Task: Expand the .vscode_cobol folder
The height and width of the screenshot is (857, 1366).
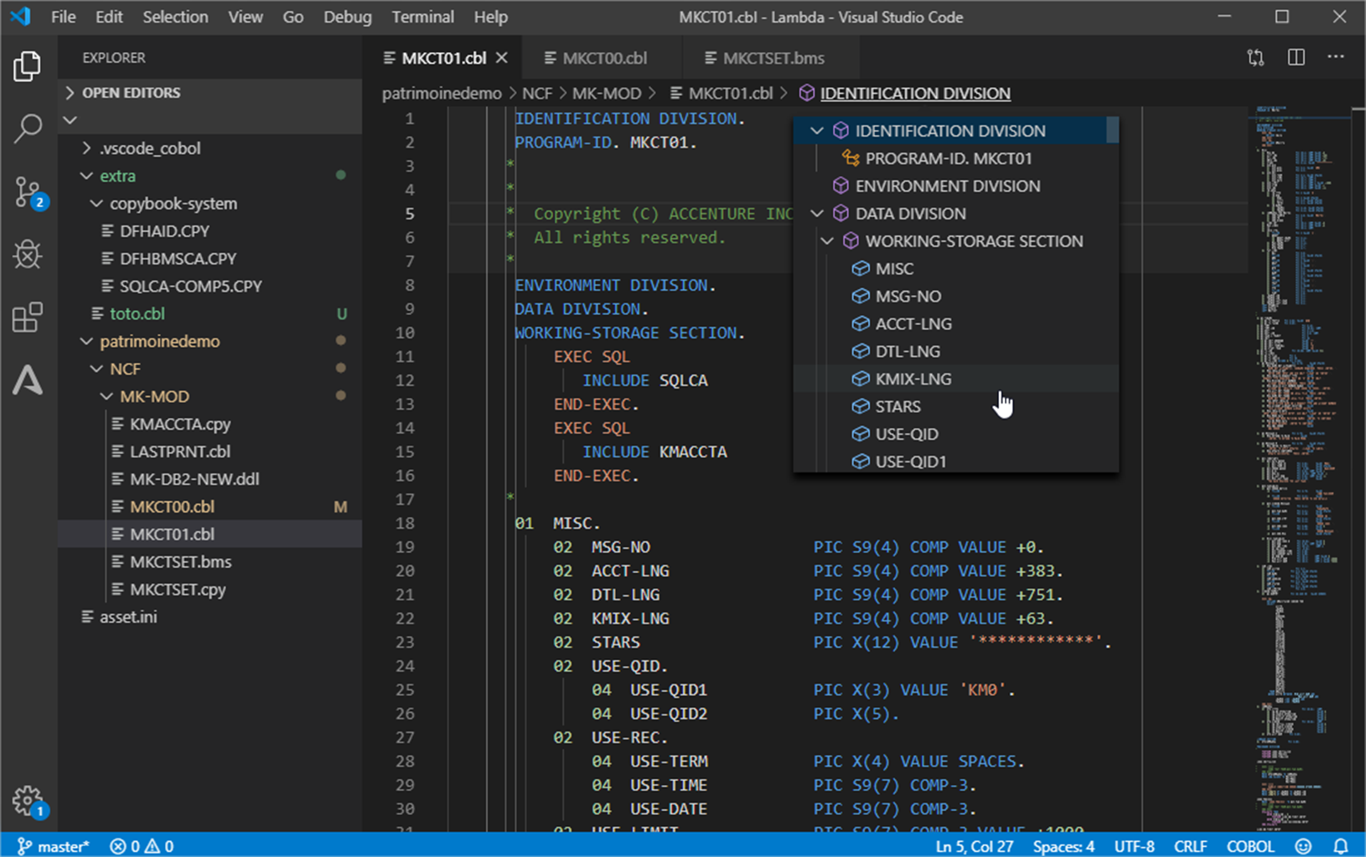Action: (86, 148)
